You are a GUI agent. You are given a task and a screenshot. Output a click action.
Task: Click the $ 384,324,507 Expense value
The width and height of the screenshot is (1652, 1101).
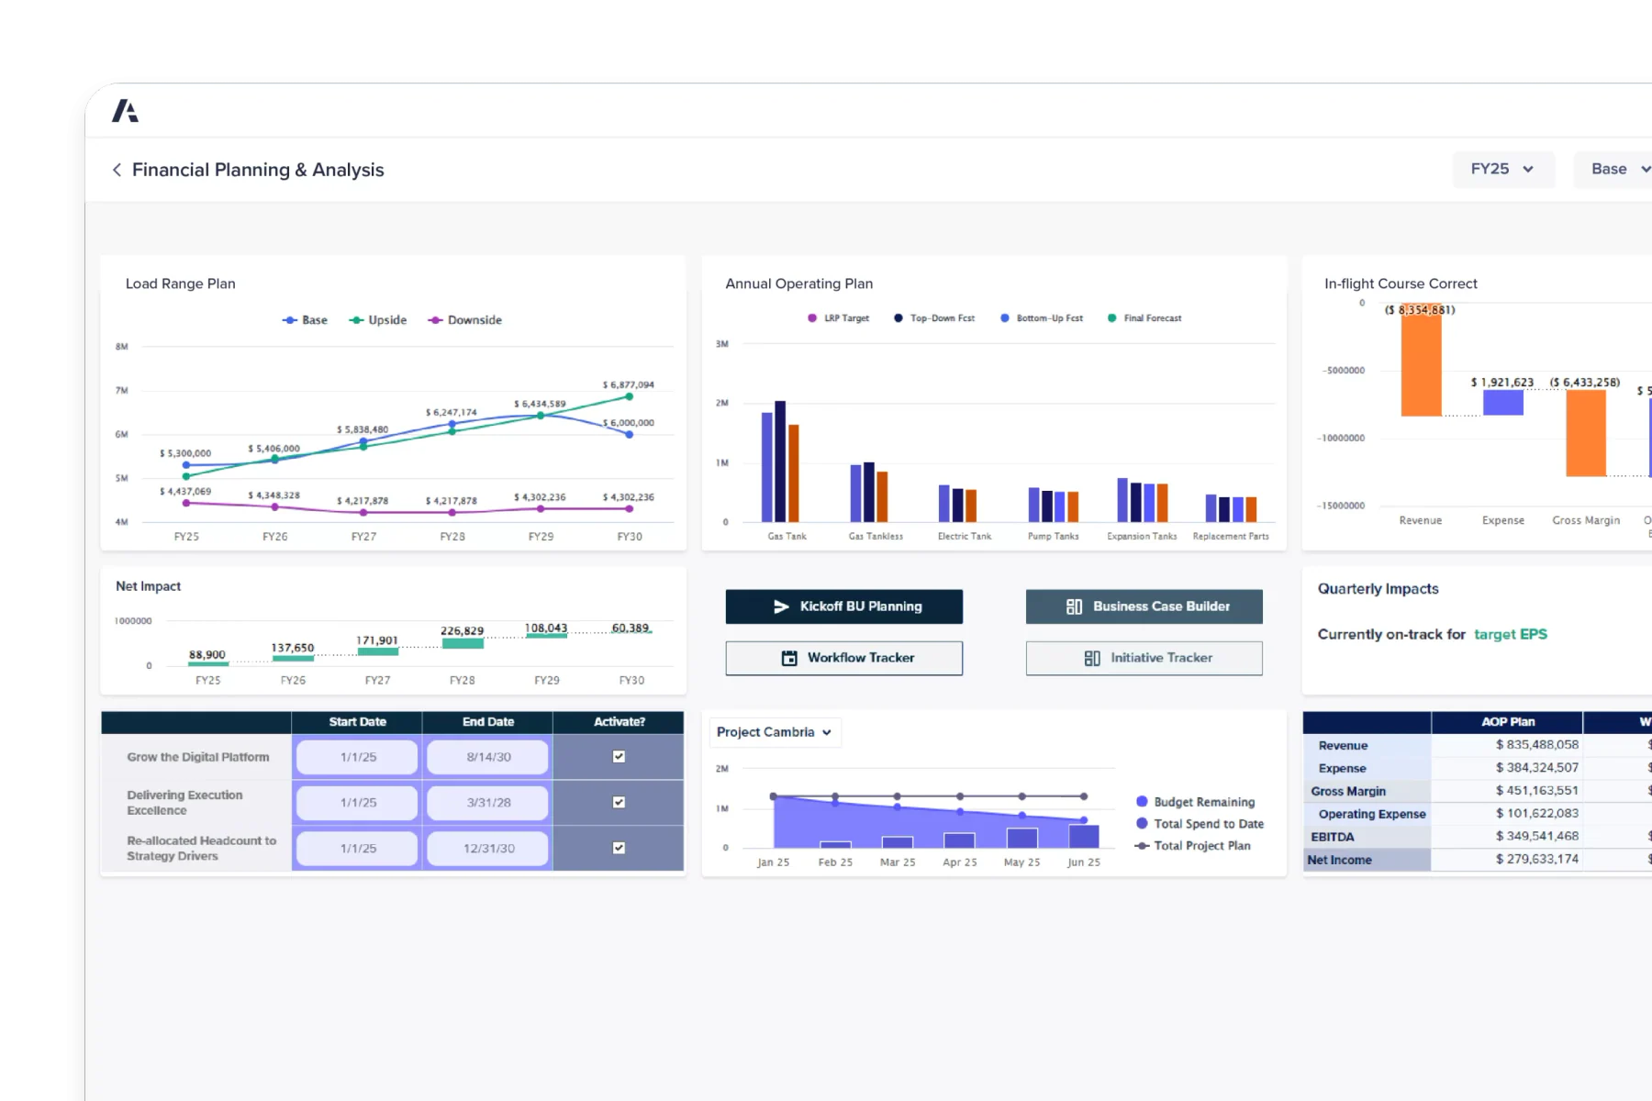coord(1537,768)
